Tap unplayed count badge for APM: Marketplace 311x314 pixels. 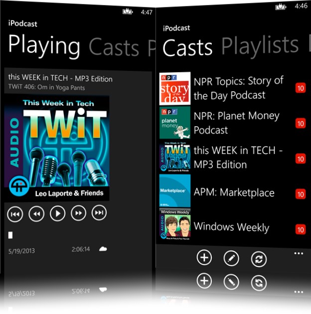tap(301, 194)
